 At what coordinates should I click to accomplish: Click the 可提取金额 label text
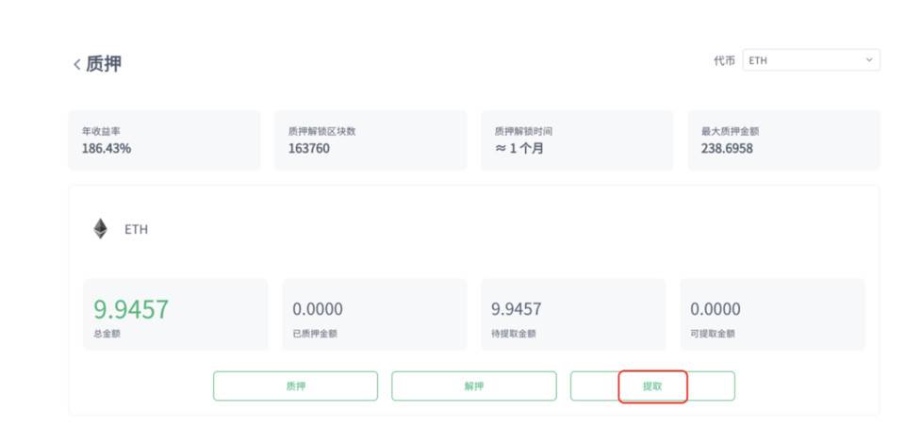click(713, 333)
